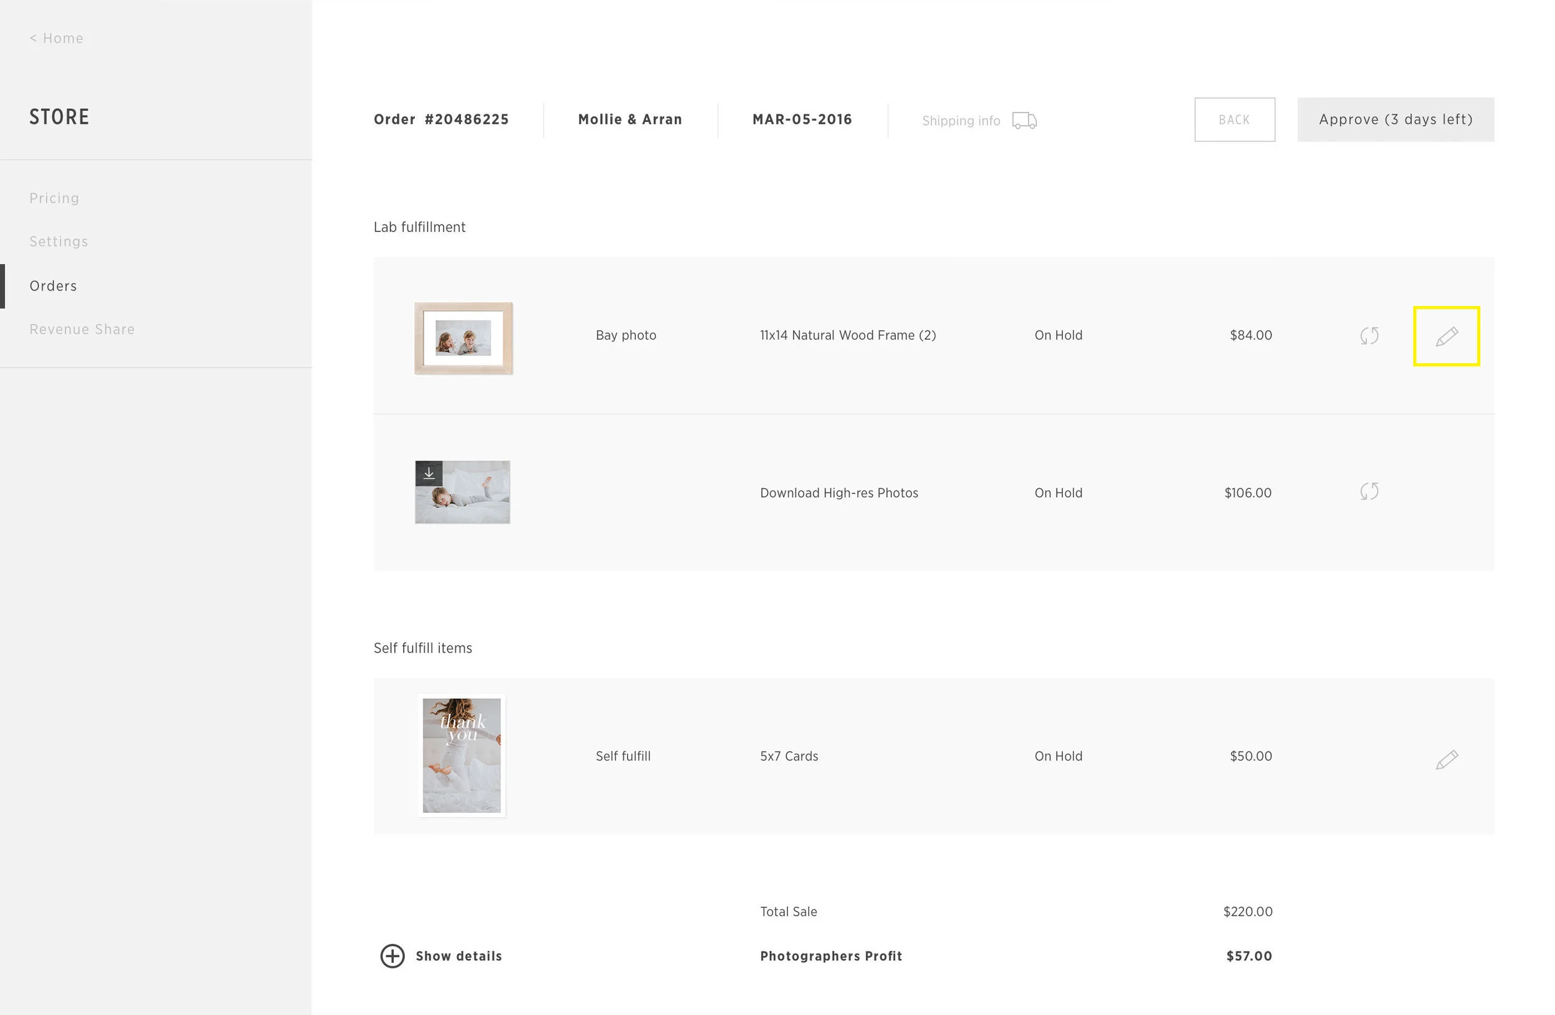The width and height of the screenshot is (1555, 1015).
Task: Click 11x14 Natural Wood Frame (2) text
Action: (x=848, y=335)
